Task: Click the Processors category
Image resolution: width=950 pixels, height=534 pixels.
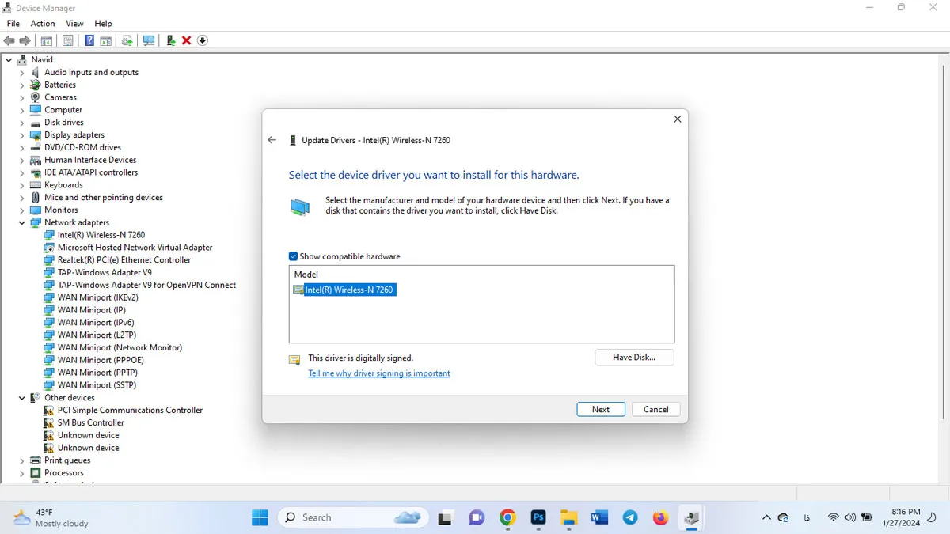Action: pyautogui.click(x=64, y=473)
